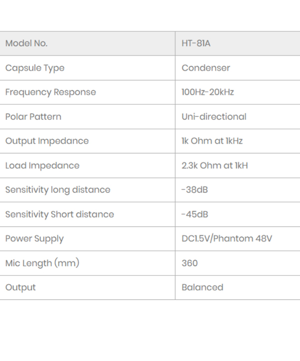Image resolution: width=300 pixels, height=361 pixels.
Task: Select the 100Hz-20kHz value cell
Action: click(x=208, y=92)
